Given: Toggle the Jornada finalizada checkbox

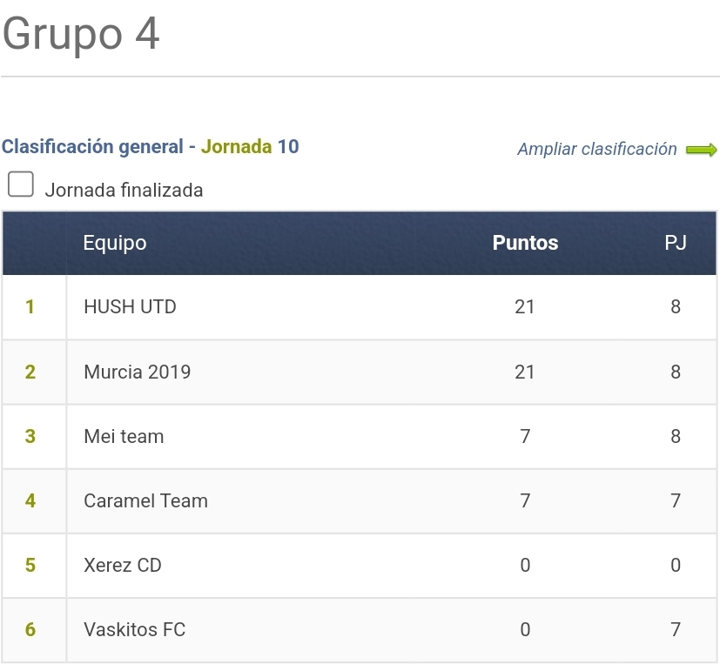Looking at the screenshot, I should (x=21, y=184).
